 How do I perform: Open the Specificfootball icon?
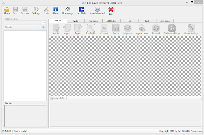pyautogui.click(x=97, y=9)
